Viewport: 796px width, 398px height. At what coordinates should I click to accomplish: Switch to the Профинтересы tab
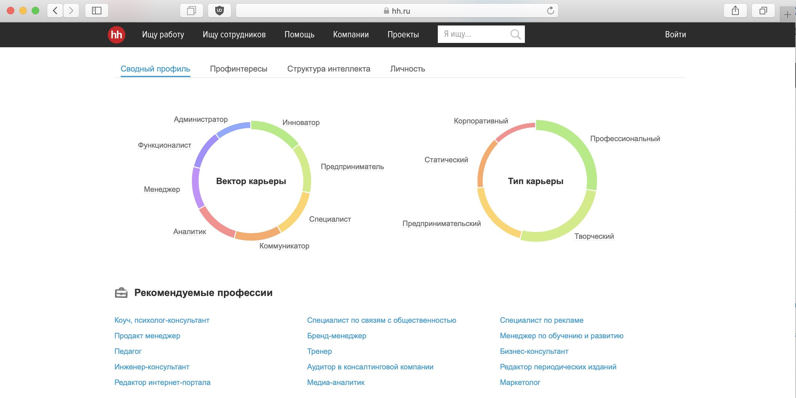pyautogui.click(x=238, y=69)
